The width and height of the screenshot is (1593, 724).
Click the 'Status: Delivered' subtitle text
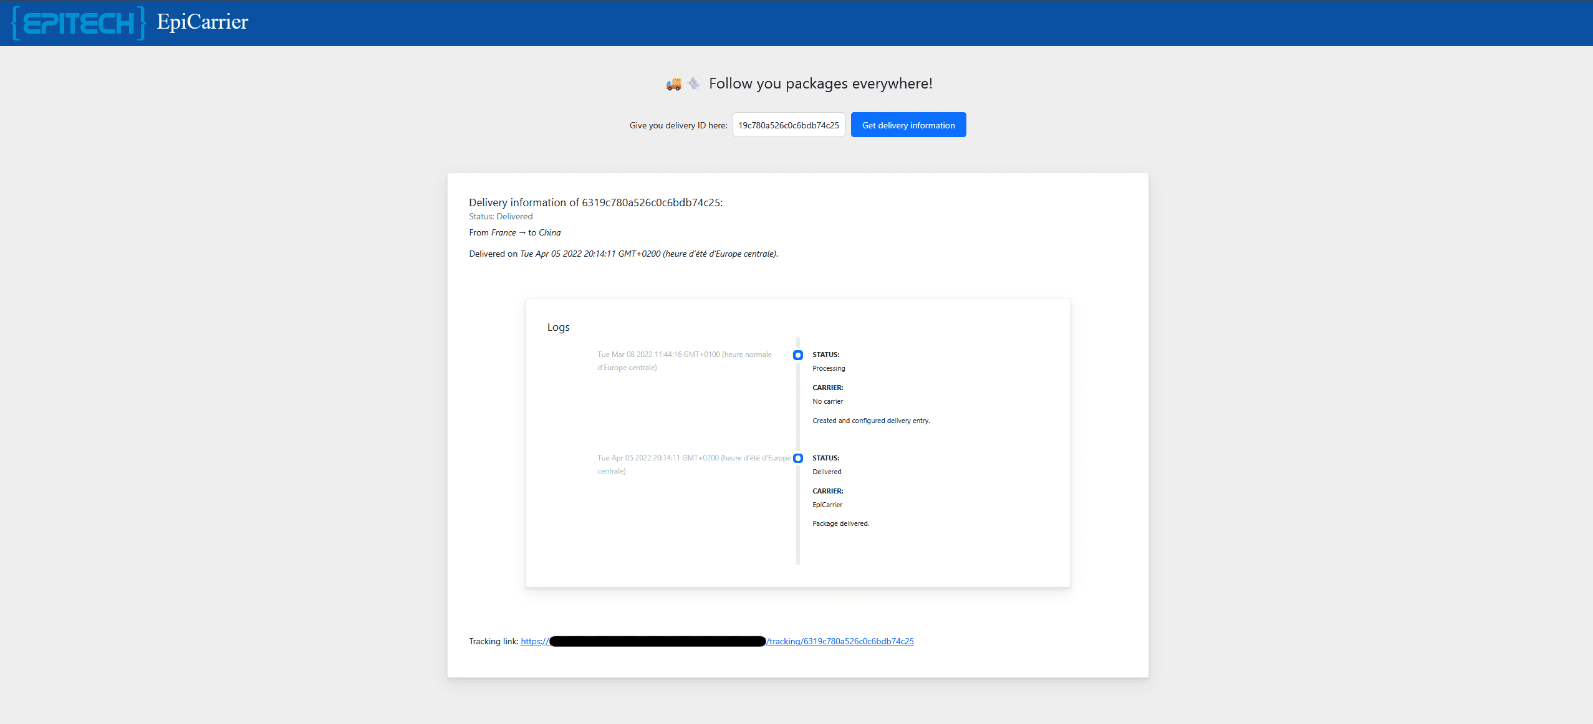501,217
